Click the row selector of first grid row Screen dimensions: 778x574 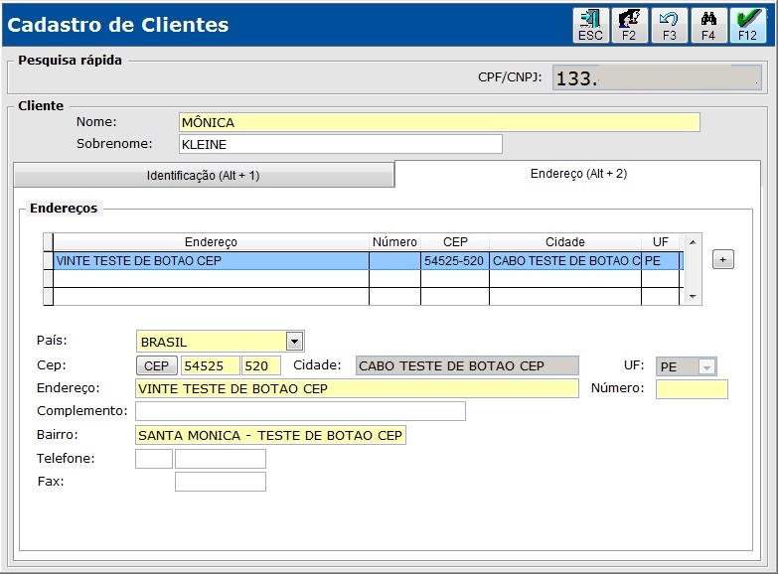click(x=48, y=260)
